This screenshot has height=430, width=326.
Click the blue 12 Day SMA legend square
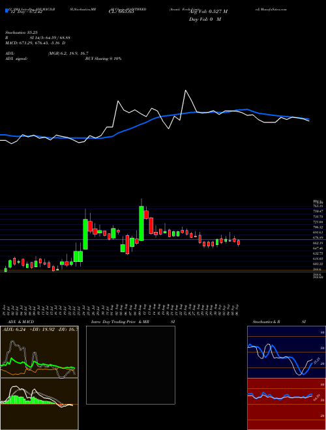click(x=7, y=10)
